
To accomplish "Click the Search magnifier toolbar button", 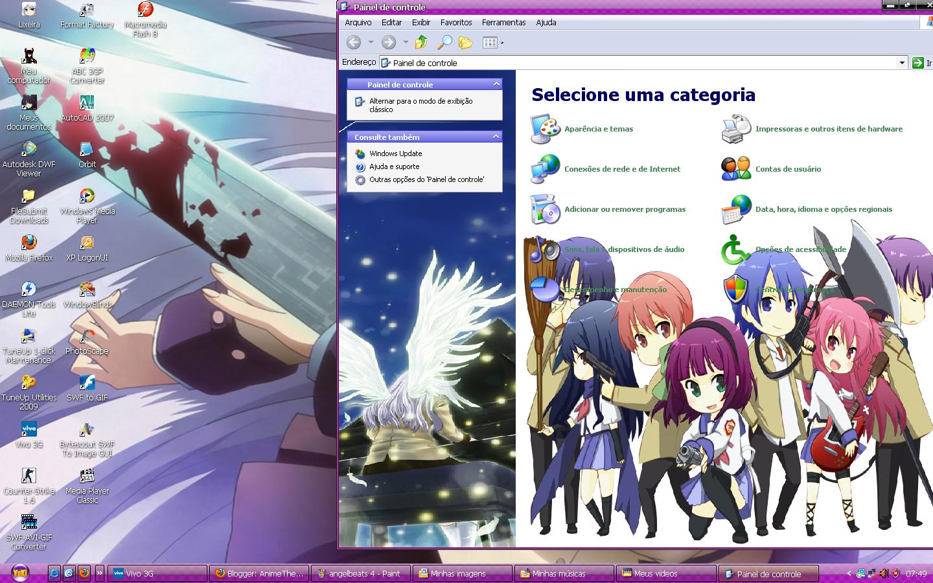I will pos(444,43).
